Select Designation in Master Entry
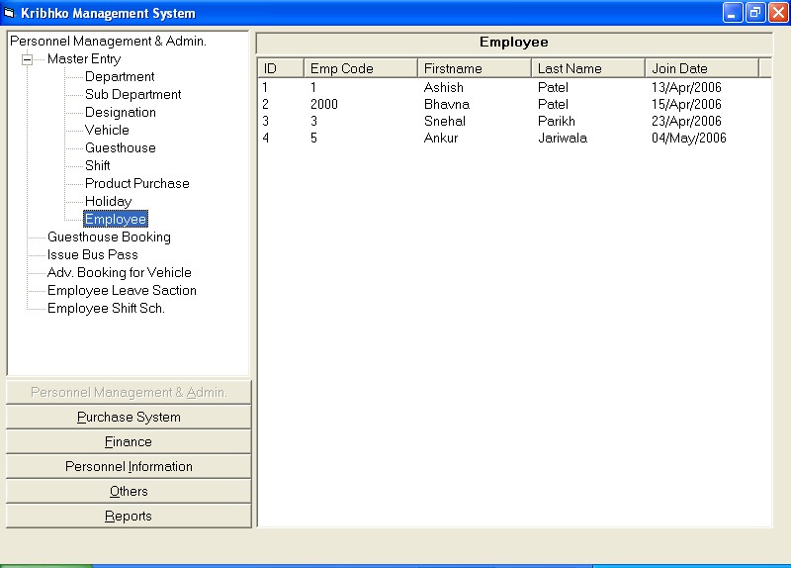 [120, 113]
